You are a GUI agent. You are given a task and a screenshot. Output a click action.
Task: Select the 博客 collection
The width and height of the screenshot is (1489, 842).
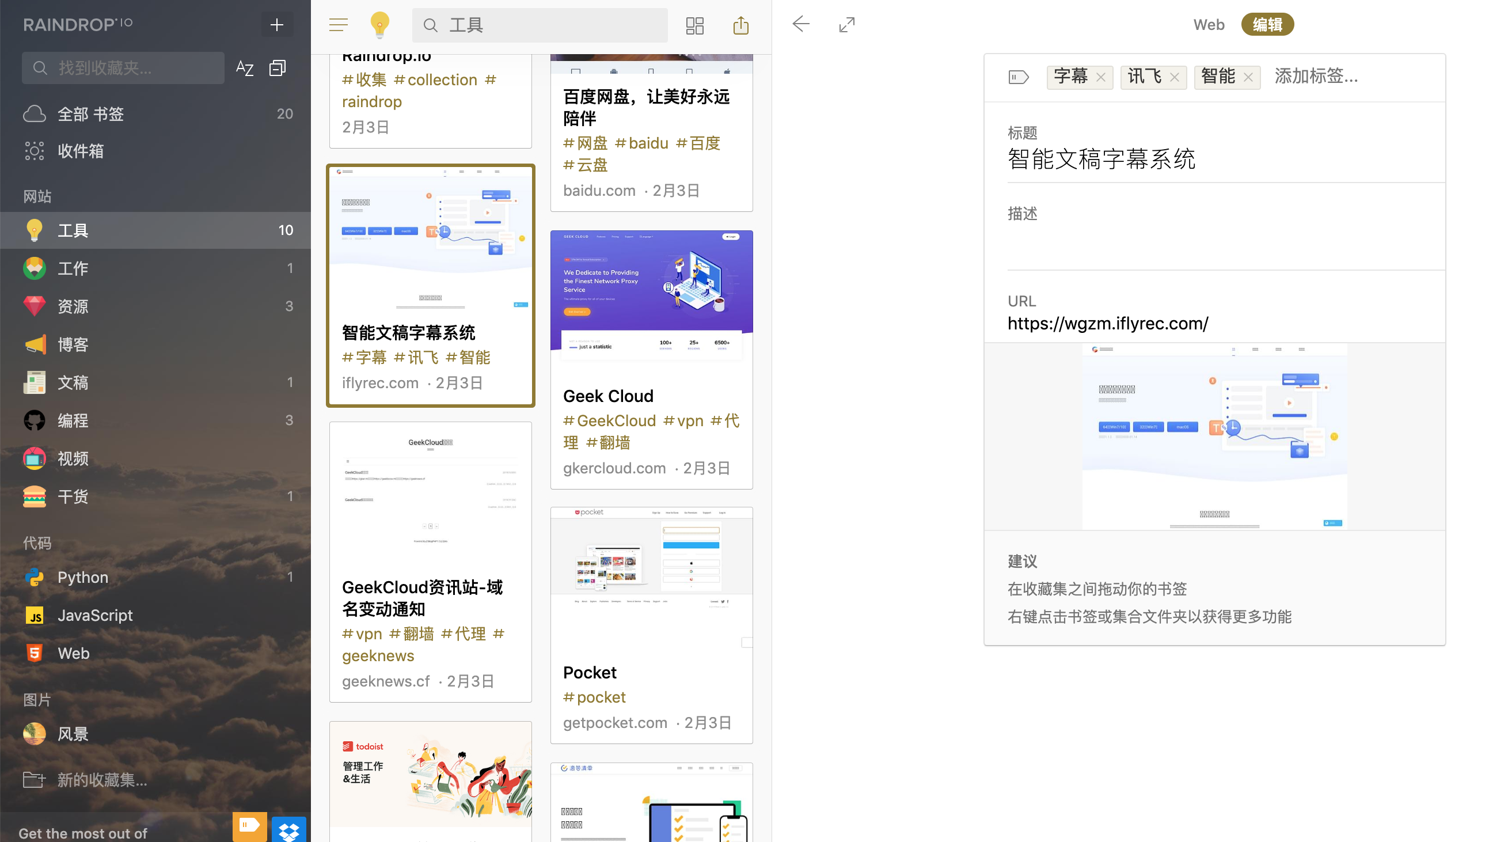[155, 344]
